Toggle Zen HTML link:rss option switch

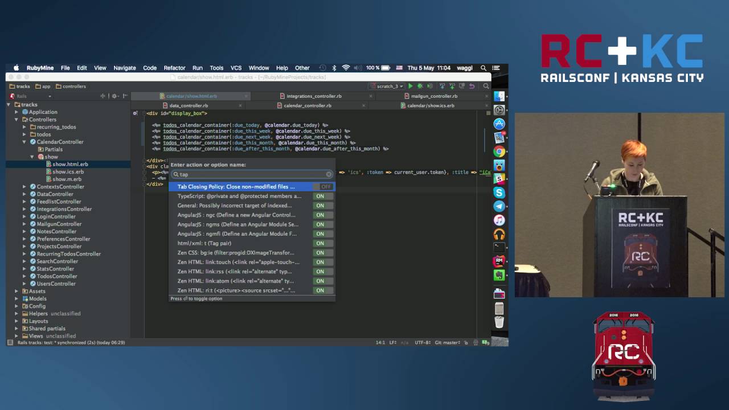click(x=323, y=272)
